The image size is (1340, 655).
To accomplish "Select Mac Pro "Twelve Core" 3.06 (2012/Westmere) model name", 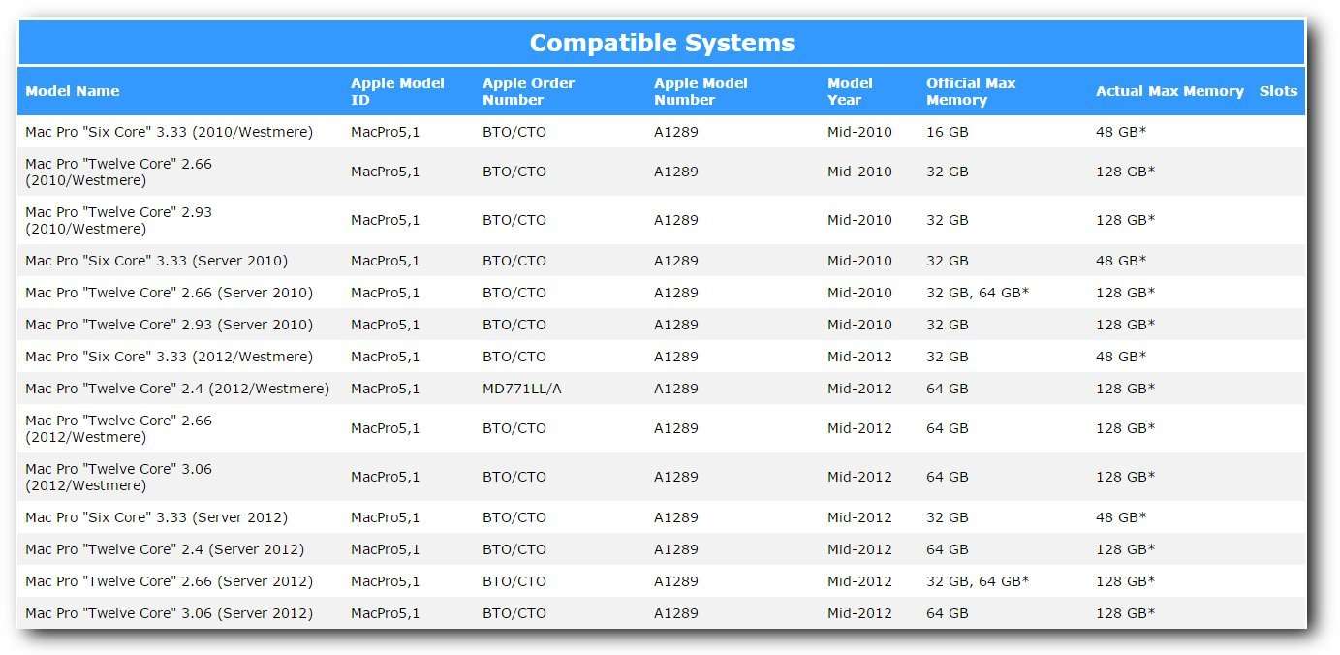I will [118, 477].
